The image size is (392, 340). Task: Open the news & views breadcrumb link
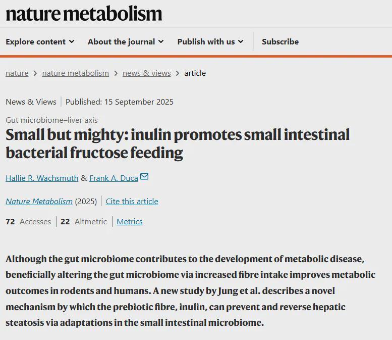(147, 73)
